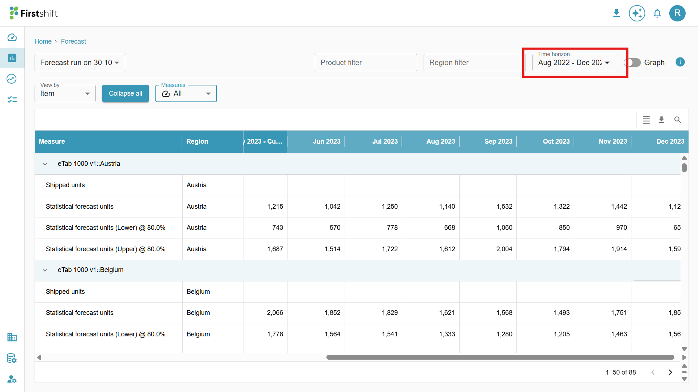Open the checklist tasks sidebar icon
698x392 pixels.
[x=12, y=99]
